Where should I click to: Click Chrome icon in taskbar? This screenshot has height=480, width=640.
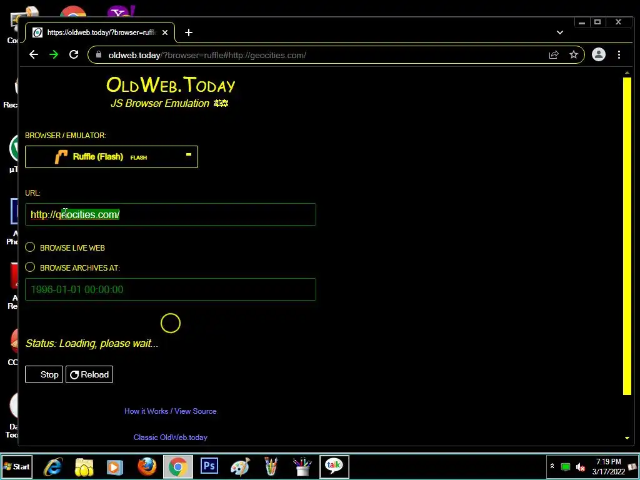(x=178, y=466)
